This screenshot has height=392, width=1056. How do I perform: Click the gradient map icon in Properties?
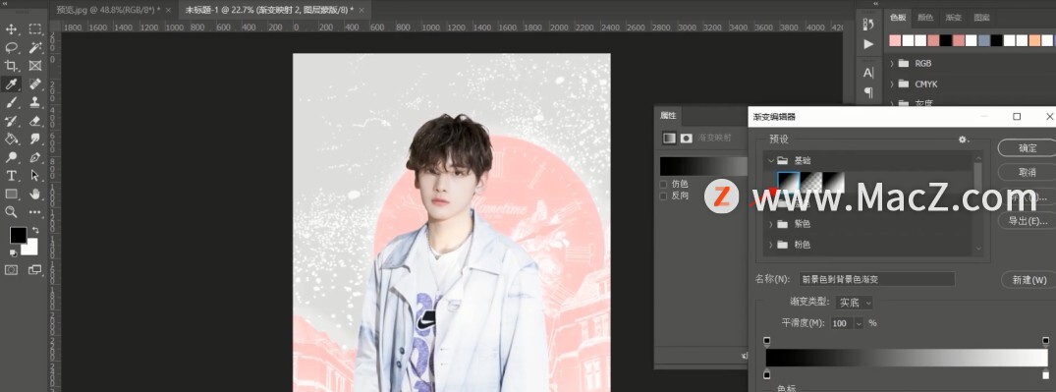click(x=669, y=138)
